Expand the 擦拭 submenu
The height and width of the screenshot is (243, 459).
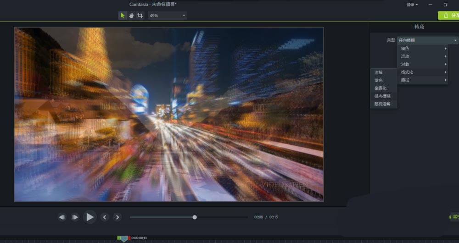click(x=423, y=80)
